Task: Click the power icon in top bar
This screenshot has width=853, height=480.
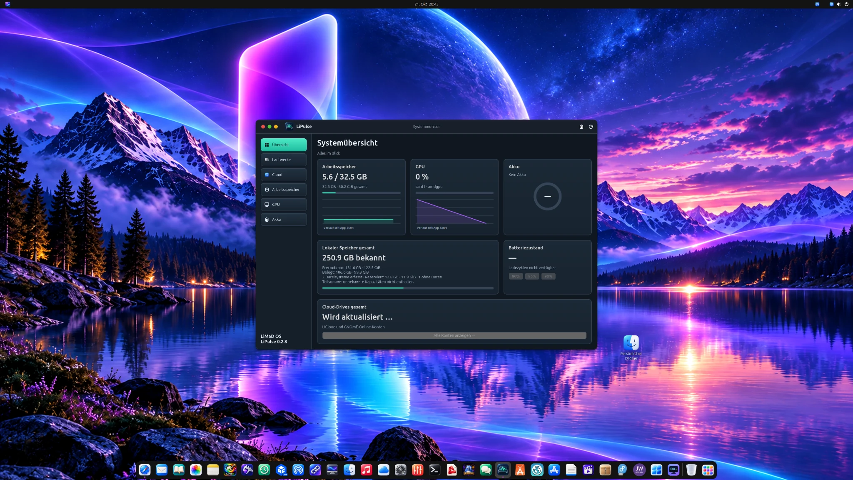Action: tap(846, 4)
